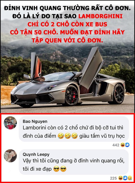The width and height of the screenshot is (135, 183).
Task: Click the first rolling-laughing emoji in Bao's comment
Action: (61, 136)
